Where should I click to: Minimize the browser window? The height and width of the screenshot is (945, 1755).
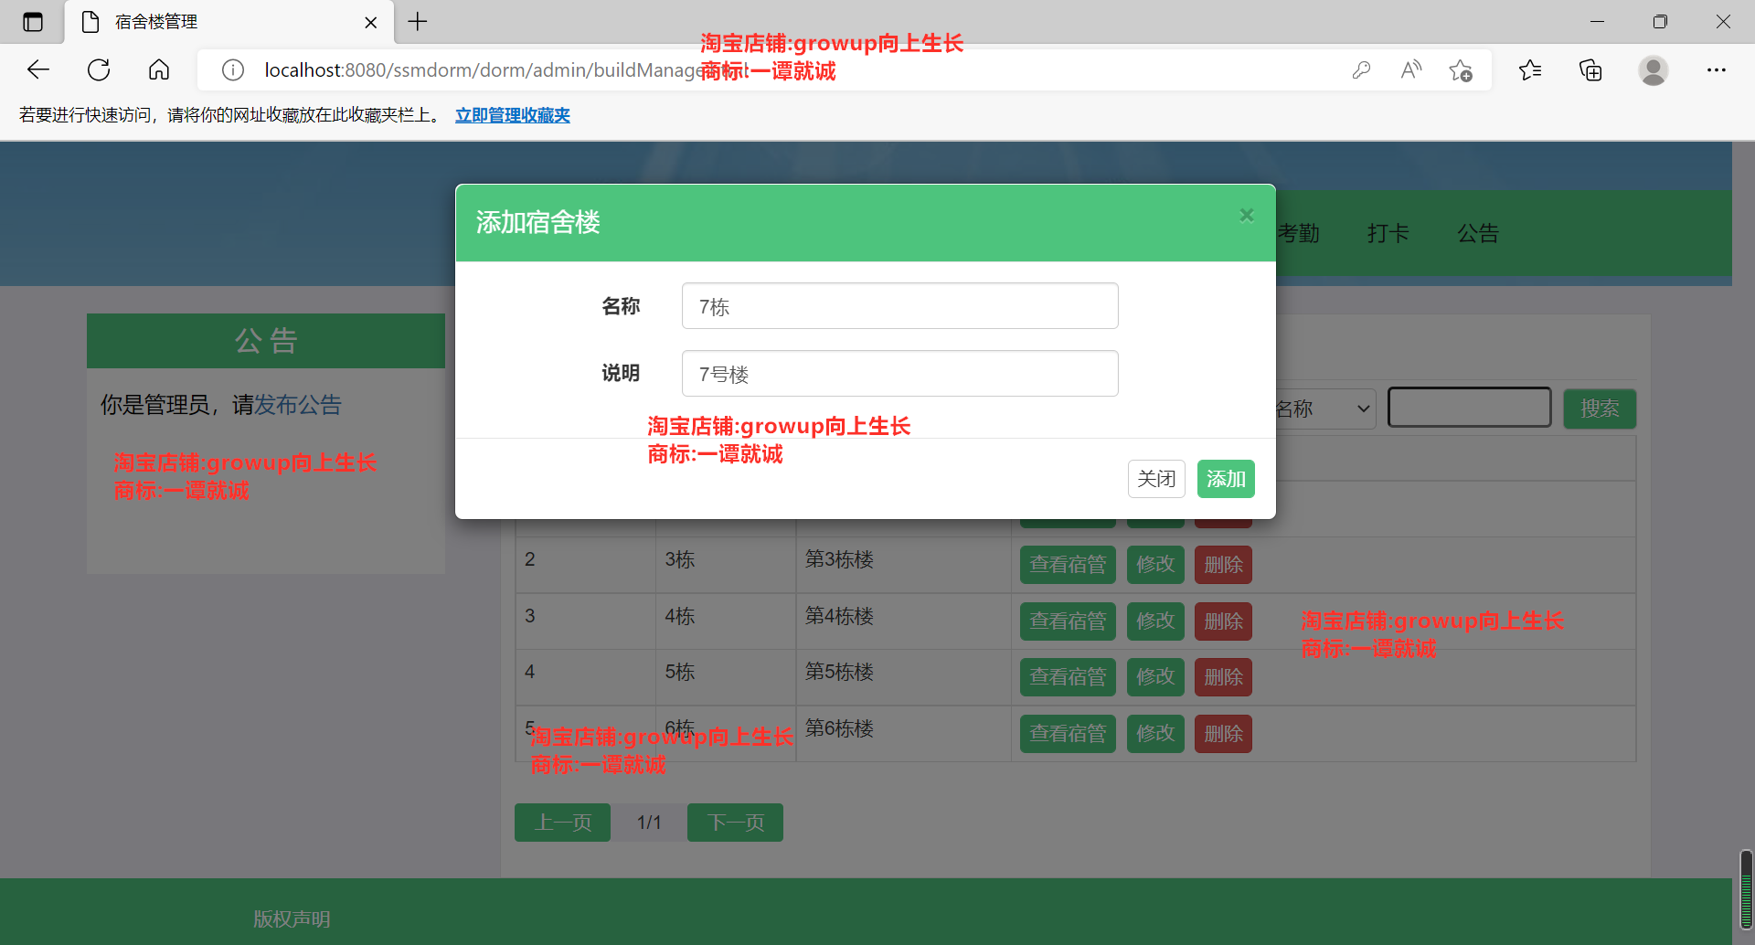pos(1597,22)
